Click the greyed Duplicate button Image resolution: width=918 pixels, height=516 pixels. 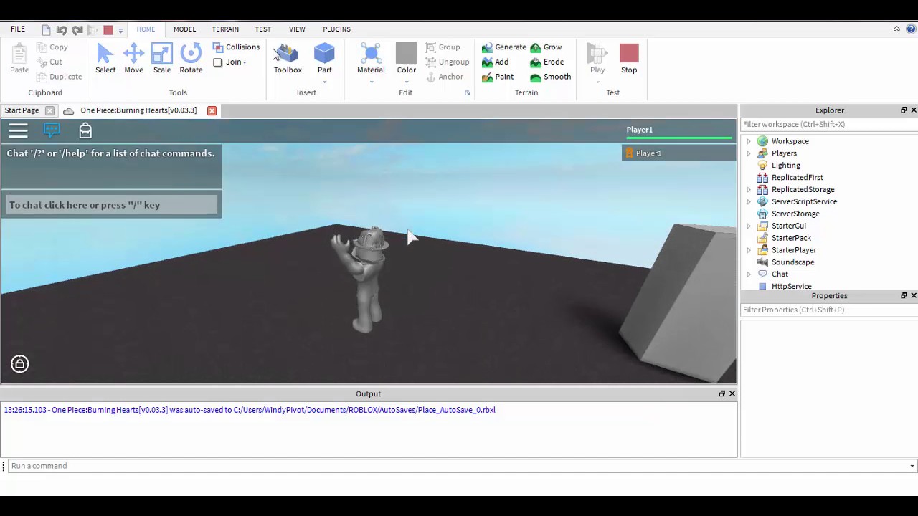click(x=60, y=77)
